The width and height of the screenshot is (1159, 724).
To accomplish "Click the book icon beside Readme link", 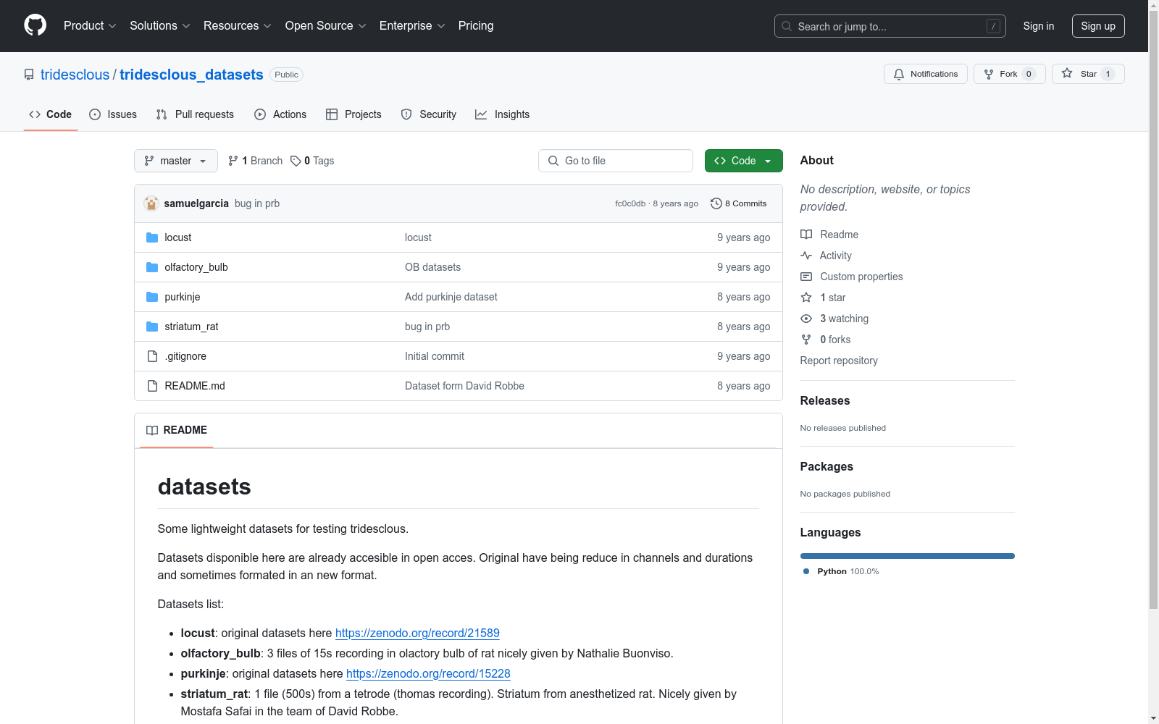I will [806, 235].
